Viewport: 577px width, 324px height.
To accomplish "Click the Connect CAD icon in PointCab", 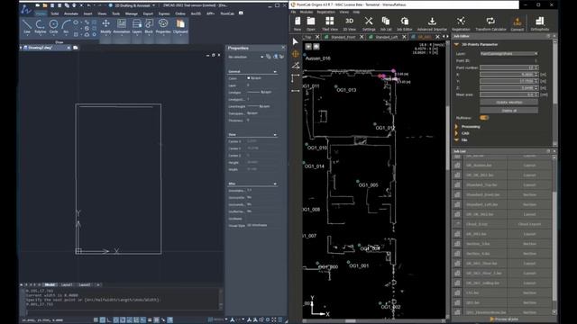I will point(517,24).
